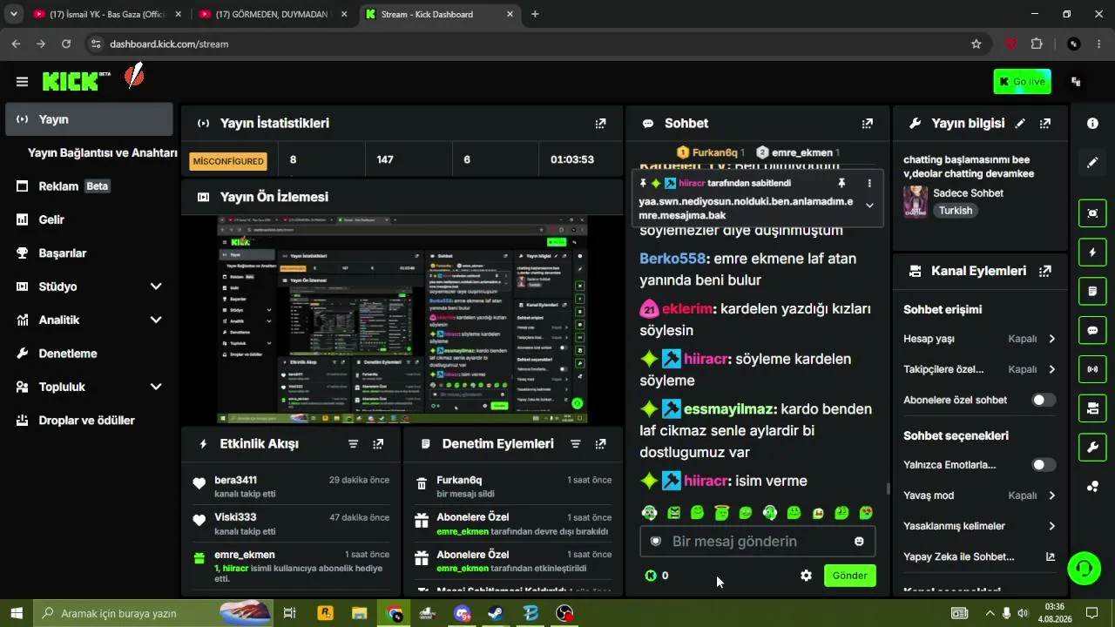Click the stream preview thumbnail
Screen dimensions: 1115x627
[x=402, y=320]
